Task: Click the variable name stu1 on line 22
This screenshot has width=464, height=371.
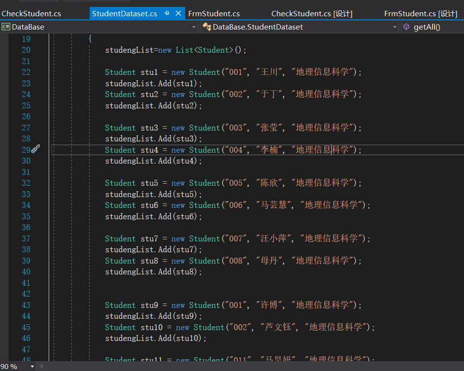Action: coord(149,72)
